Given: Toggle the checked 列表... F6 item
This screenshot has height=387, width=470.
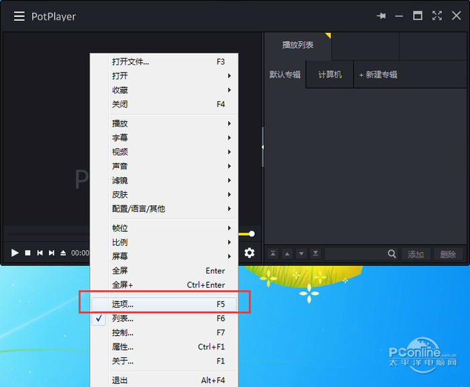Looking at the screenshot, I should [164, 318].
